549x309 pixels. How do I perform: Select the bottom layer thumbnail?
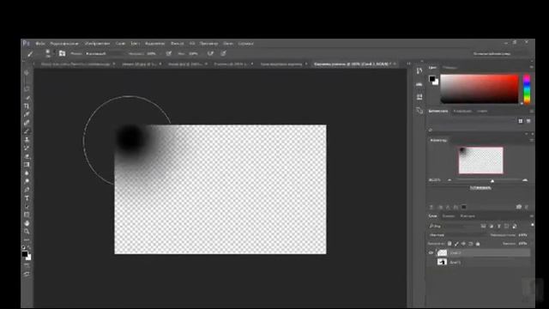443,262
